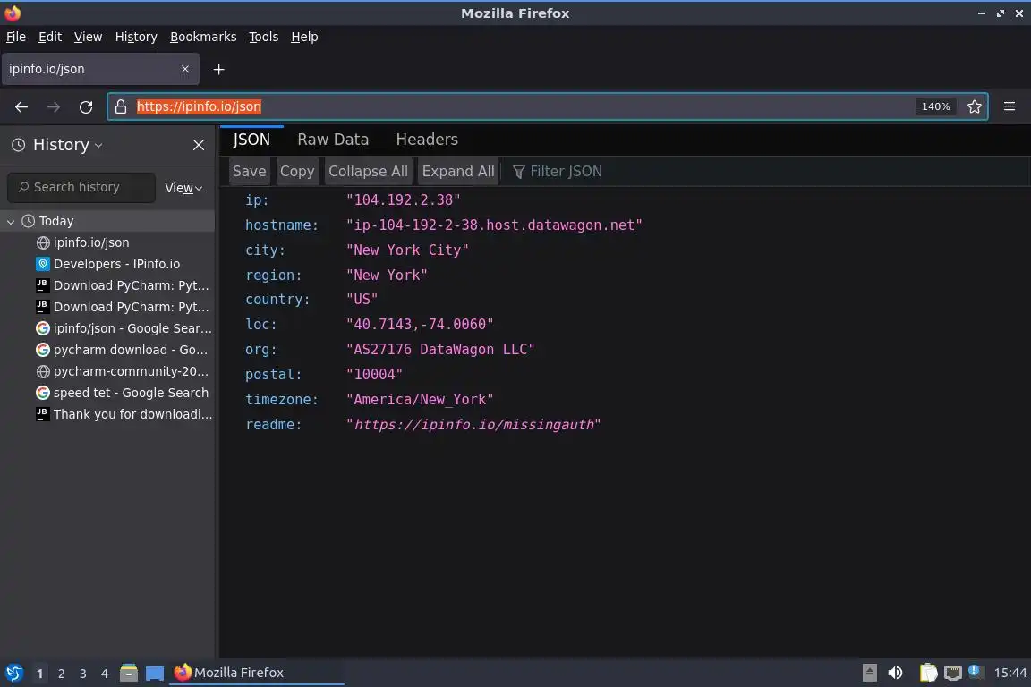The width and height of the screenshot is (1031, 687).
Task: Open the ipinfo.io/missingauth readme link
Action: tap(473, 425)
